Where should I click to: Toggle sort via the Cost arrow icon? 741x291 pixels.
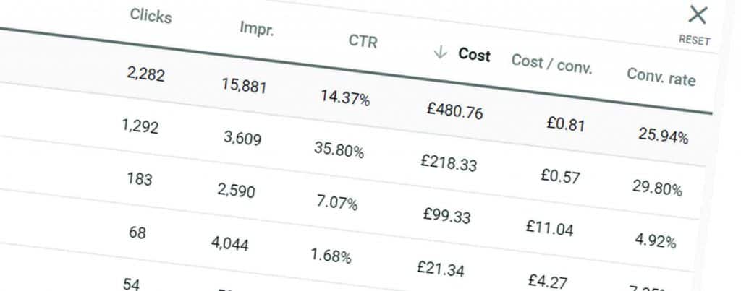[x=440, y=52]
